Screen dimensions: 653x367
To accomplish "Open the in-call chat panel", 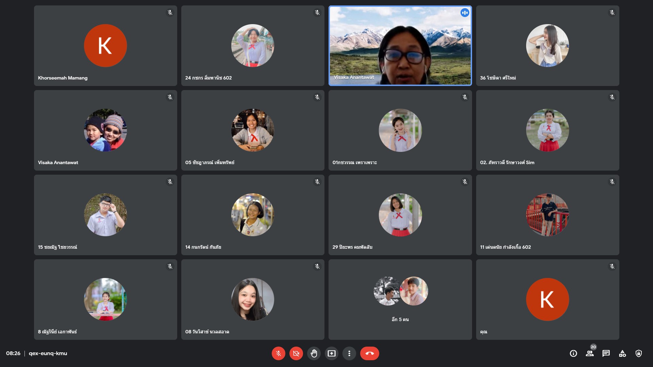I will click(x=606, y=353).
